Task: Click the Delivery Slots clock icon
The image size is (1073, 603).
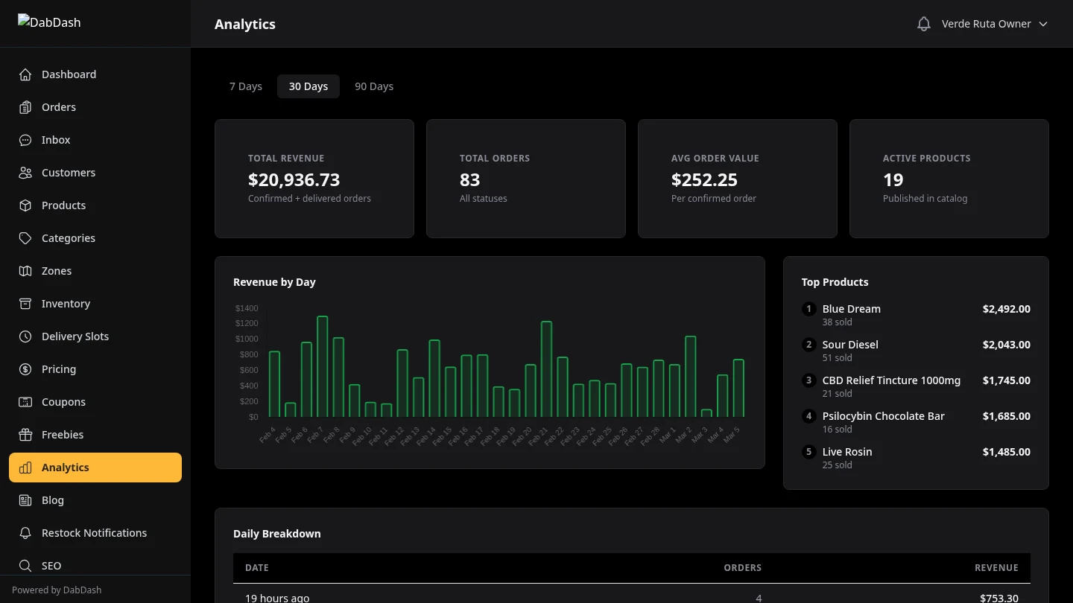Action: click(25, 336)
